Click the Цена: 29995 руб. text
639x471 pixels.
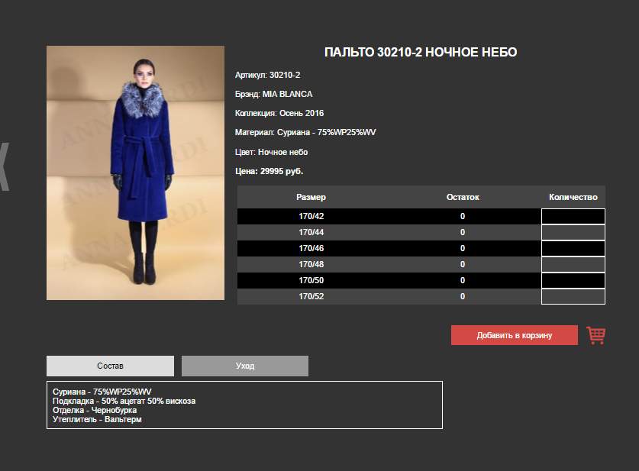269,171
